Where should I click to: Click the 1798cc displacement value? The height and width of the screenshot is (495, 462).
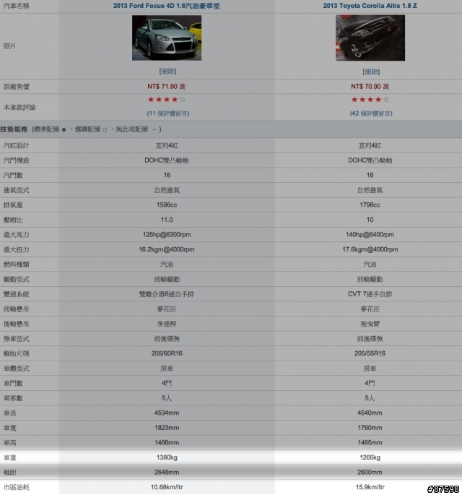coord(370,205)
